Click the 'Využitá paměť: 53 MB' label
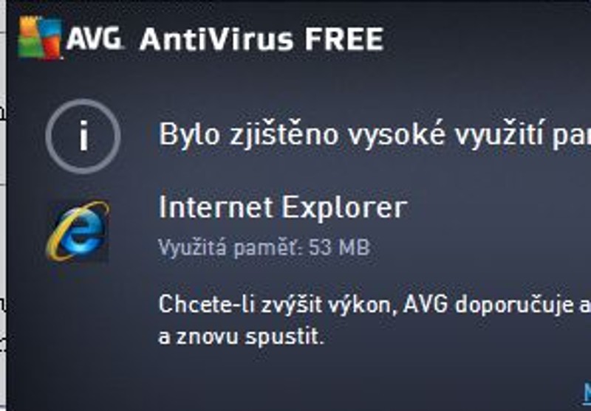 [264, 247]
